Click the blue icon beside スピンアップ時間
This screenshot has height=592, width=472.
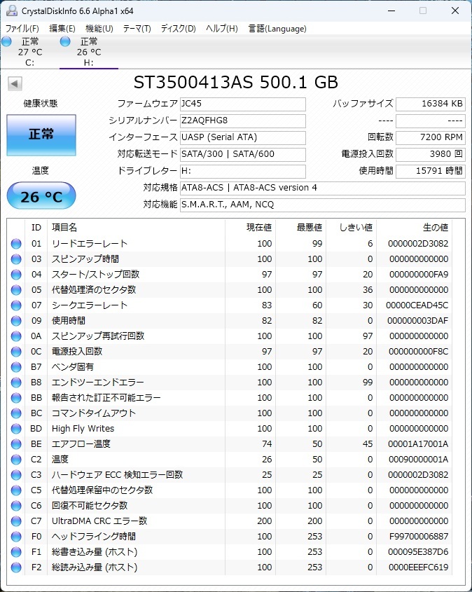[17, 259]
